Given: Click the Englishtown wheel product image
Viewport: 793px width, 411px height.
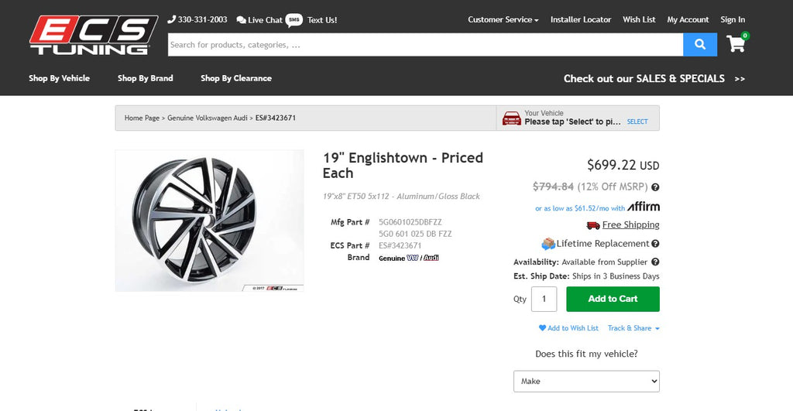Looking at the screenshot, I should (x=209, y=221).
